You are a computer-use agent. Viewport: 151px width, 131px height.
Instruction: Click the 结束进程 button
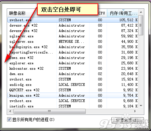pos(127,120)
